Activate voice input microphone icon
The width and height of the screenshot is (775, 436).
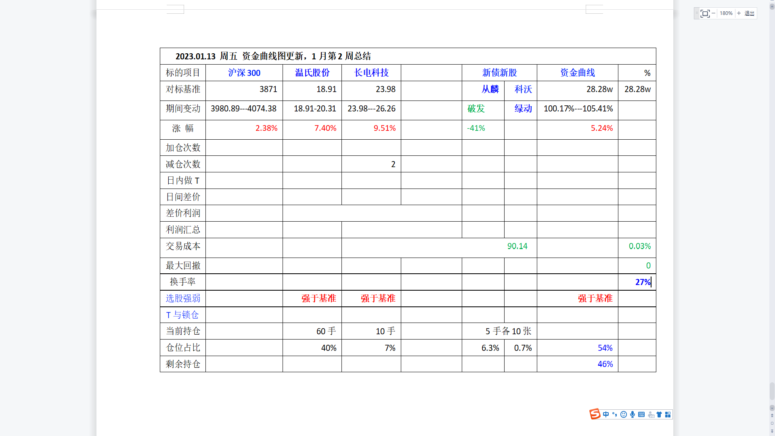(633, 415)
